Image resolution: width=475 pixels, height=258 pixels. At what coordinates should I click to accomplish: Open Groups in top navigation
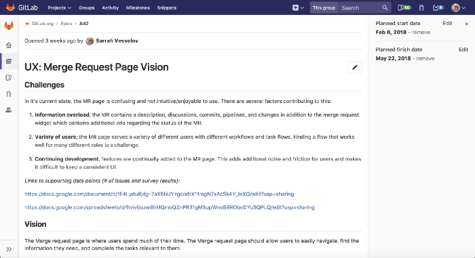click(x=86, y=8)
